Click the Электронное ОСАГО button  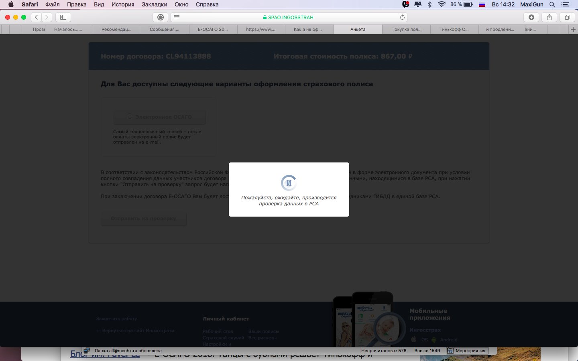tap(159, 117)
